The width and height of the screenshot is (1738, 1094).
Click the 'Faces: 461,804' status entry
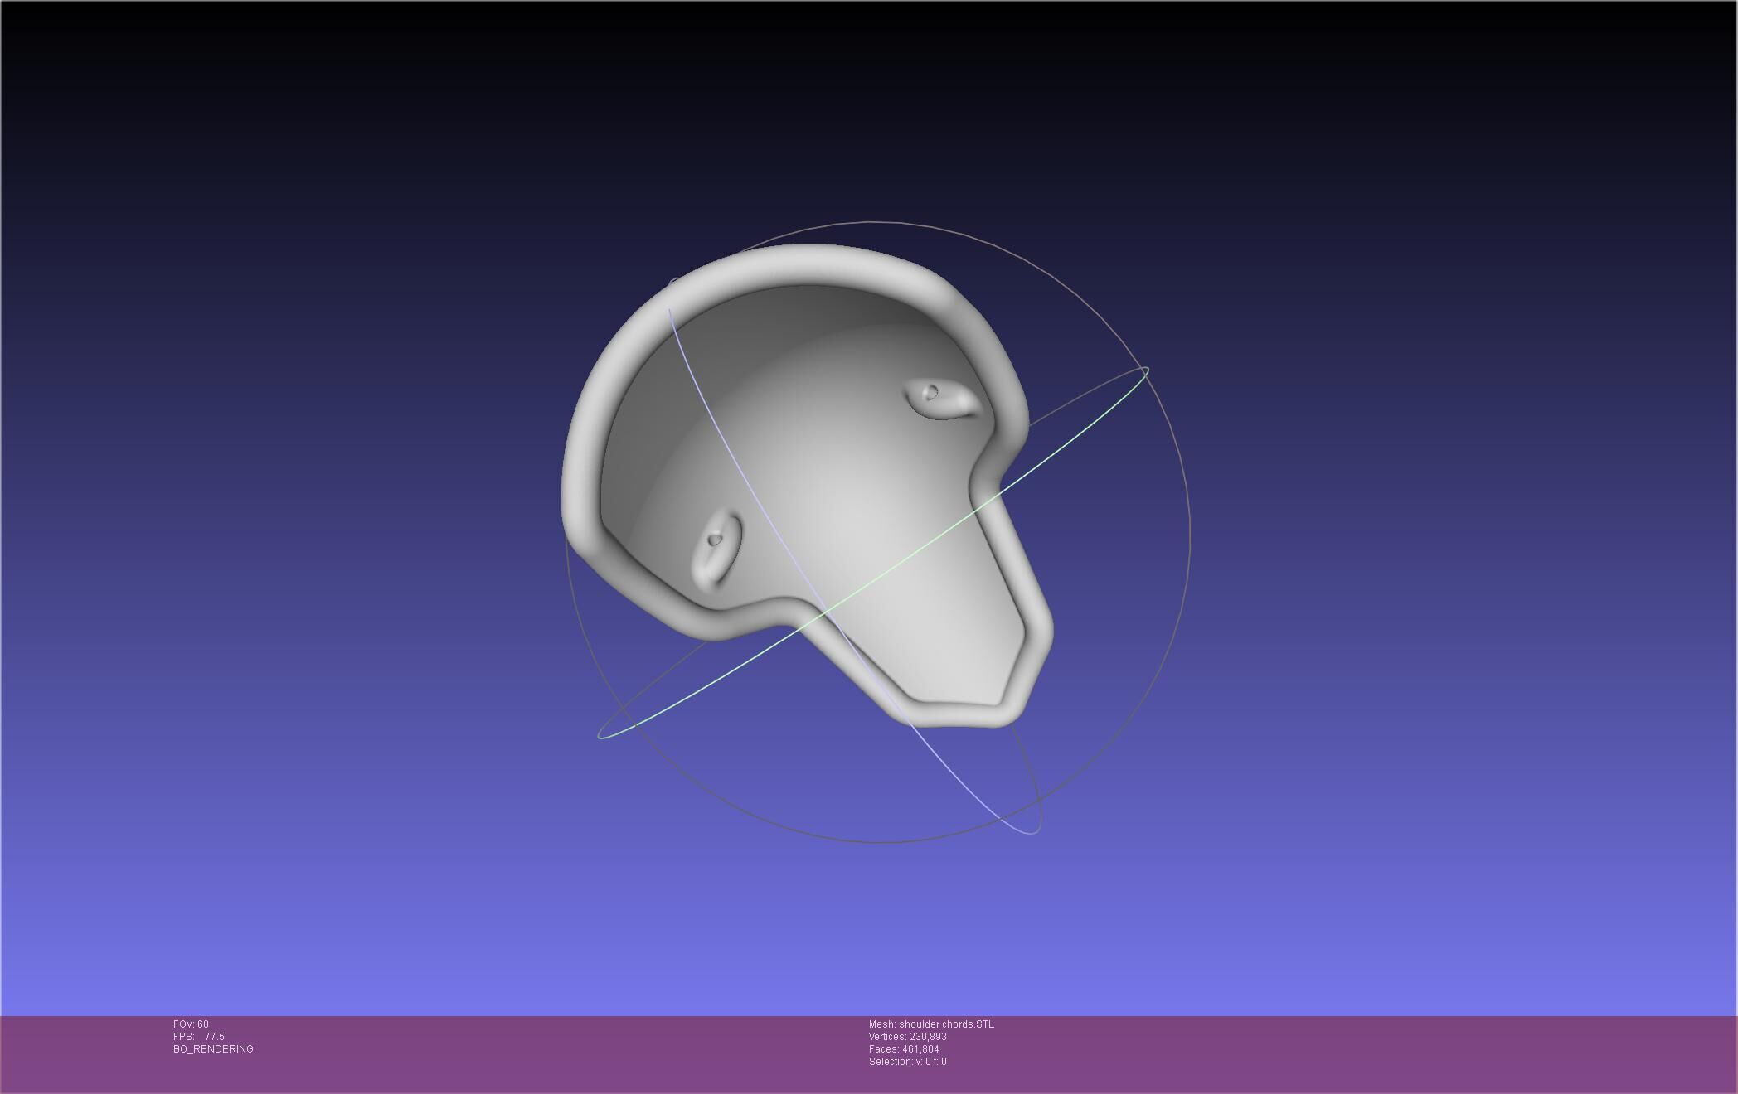(904, 1049)
